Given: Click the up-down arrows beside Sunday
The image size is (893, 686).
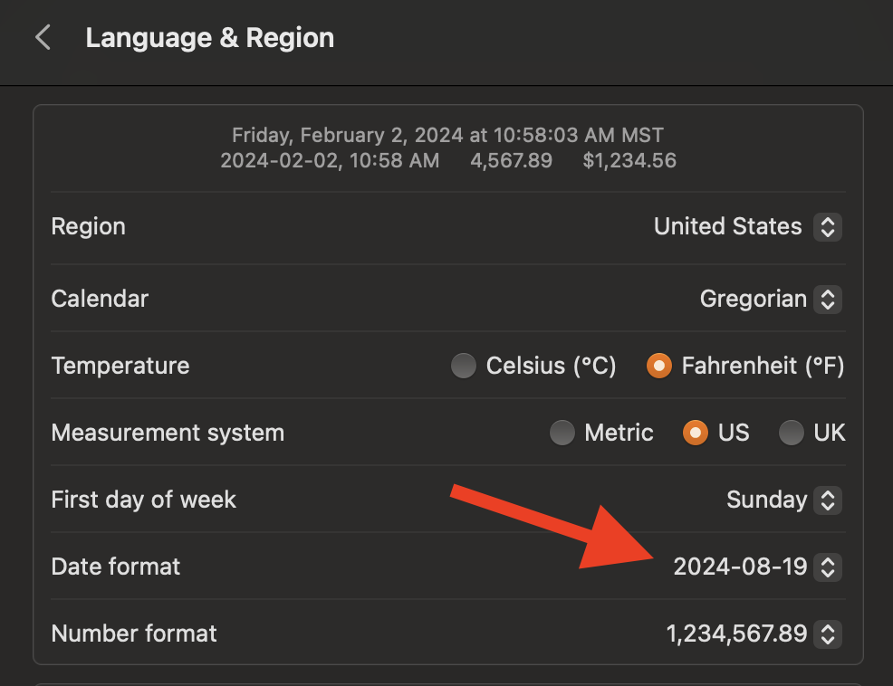Looking at the screenshot, I should click(827, 500).
